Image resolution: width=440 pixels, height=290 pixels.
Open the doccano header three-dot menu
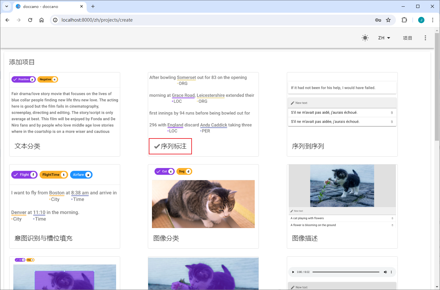[425, 38]
